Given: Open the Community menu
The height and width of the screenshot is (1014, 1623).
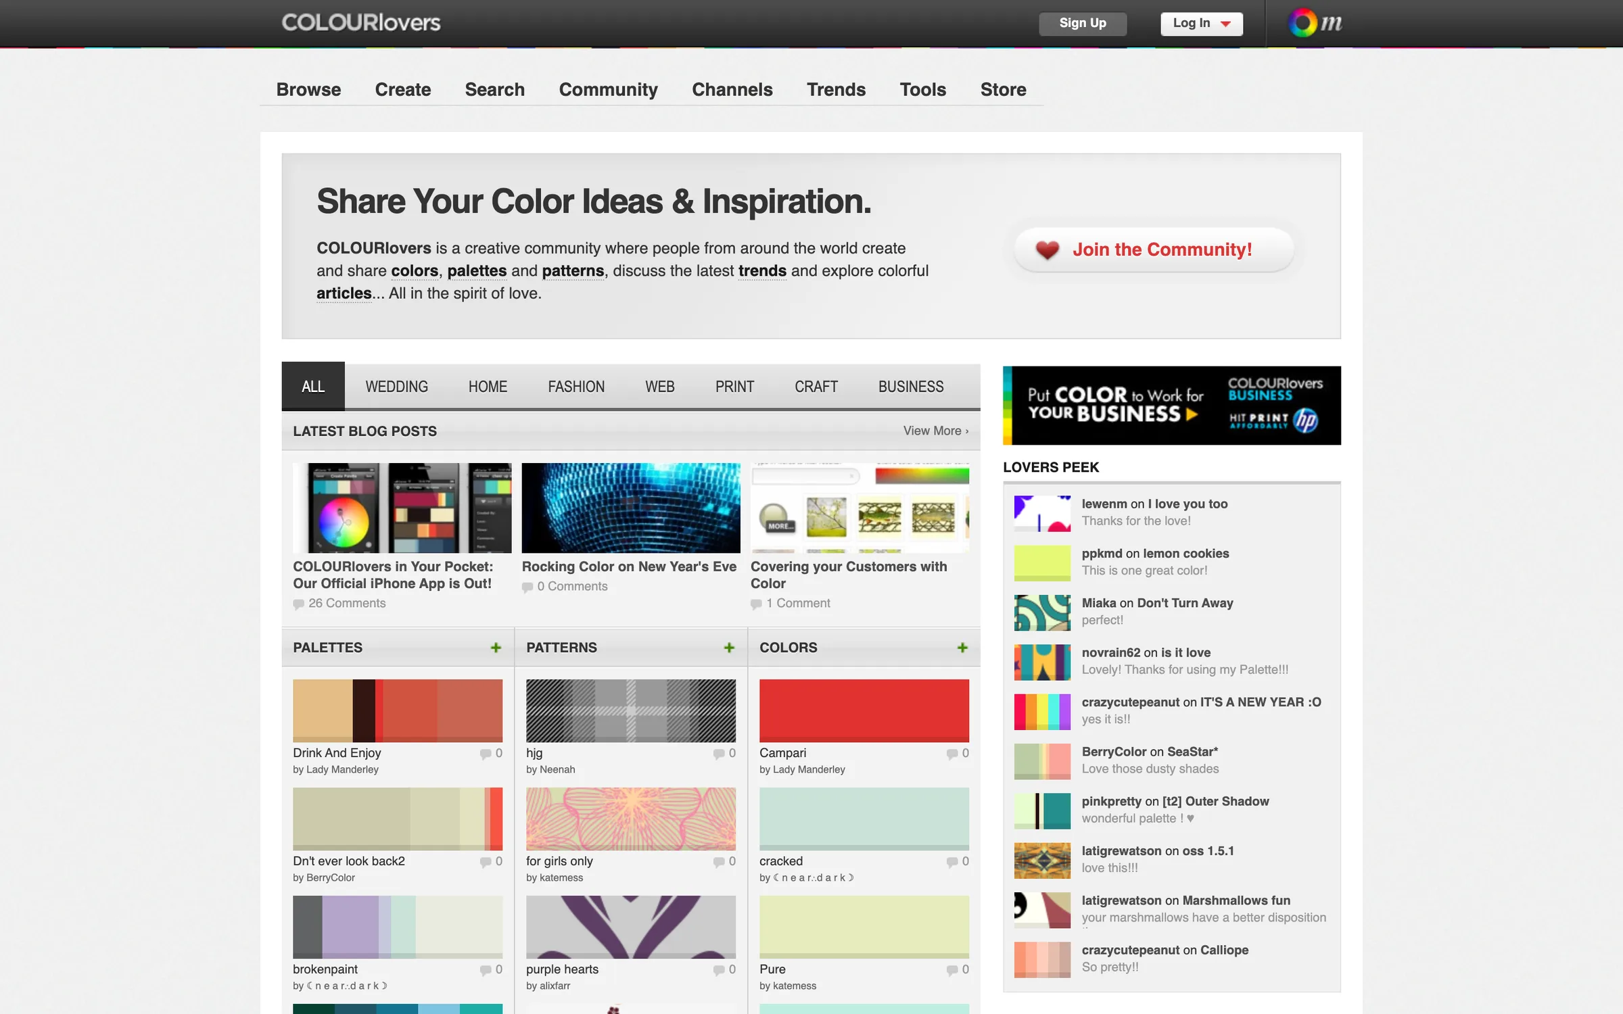Looking at the screenshot, I should tap(608, 89).
